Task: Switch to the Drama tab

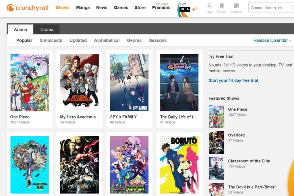Action: 47,30
